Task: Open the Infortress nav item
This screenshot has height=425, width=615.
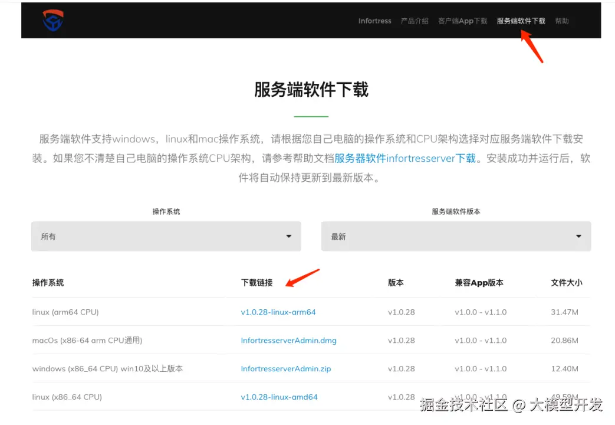Action: coord(374,21)
